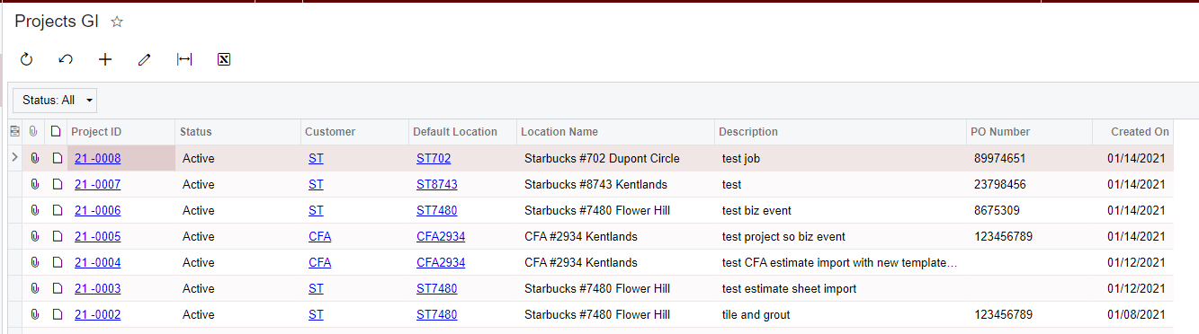Open note for project 21 -0005

coord(57,237)
